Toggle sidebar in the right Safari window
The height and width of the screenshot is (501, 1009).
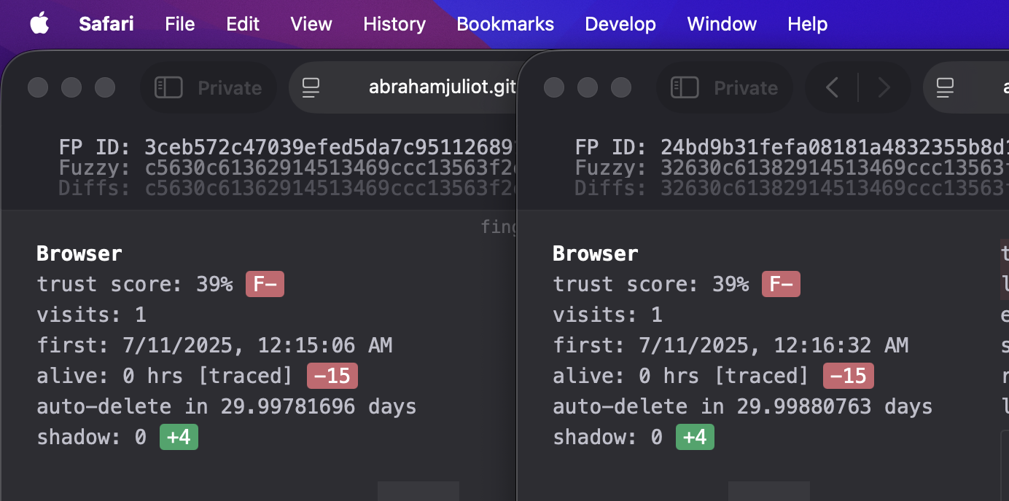(685, 88)
